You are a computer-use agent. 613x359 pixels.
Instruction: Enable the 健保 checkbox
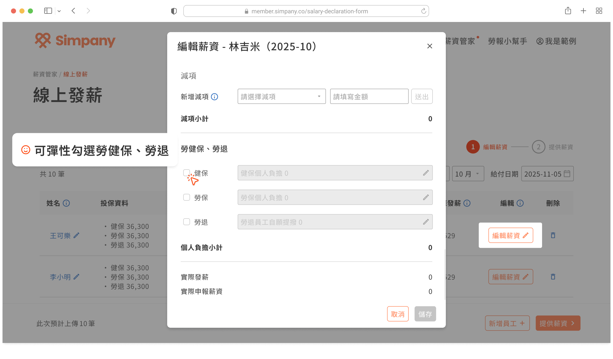[187, 173]
